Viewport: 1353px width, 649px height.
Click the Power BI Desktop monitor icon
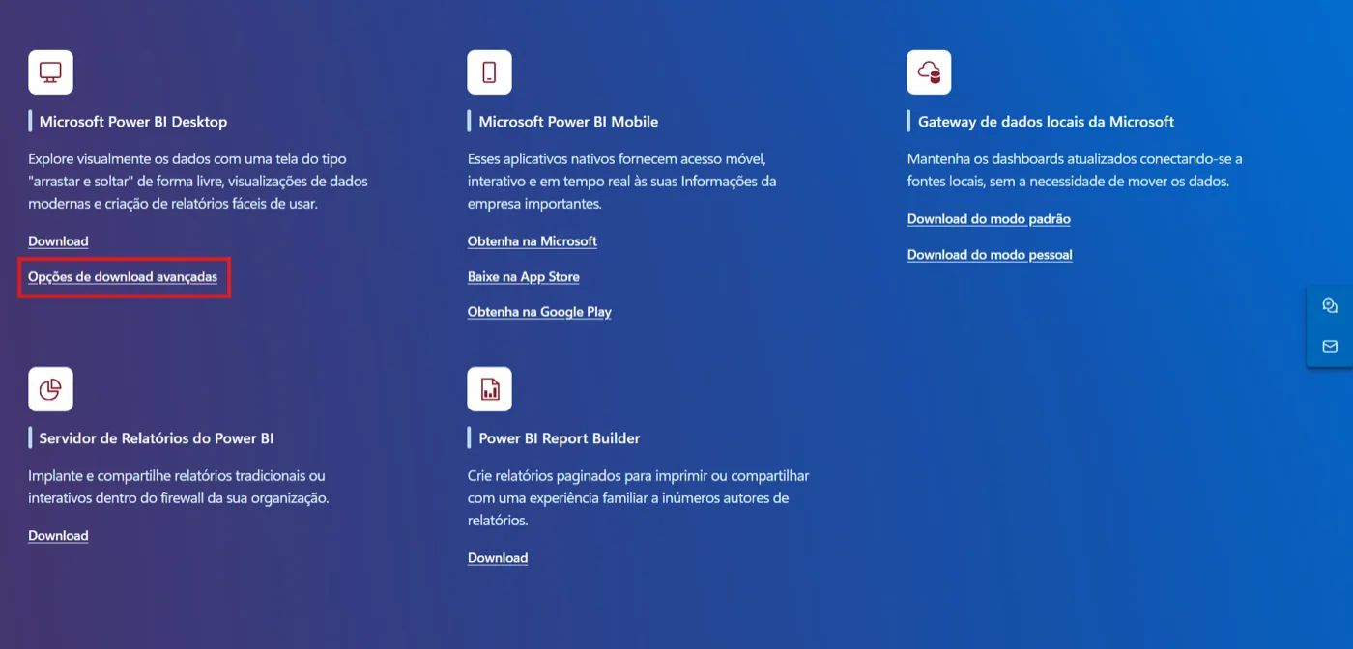click(50, 72)
